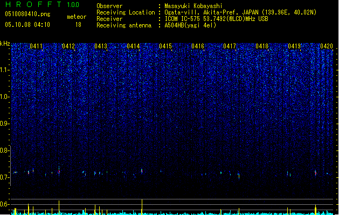
Task: Click the red meteor echo near 0414
Action: click(x=142, y=171)
